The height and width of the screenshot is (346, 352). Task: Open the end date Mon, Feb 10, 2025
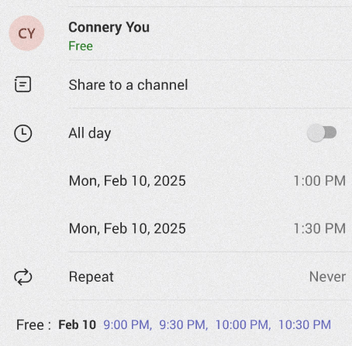pos(127,228)
